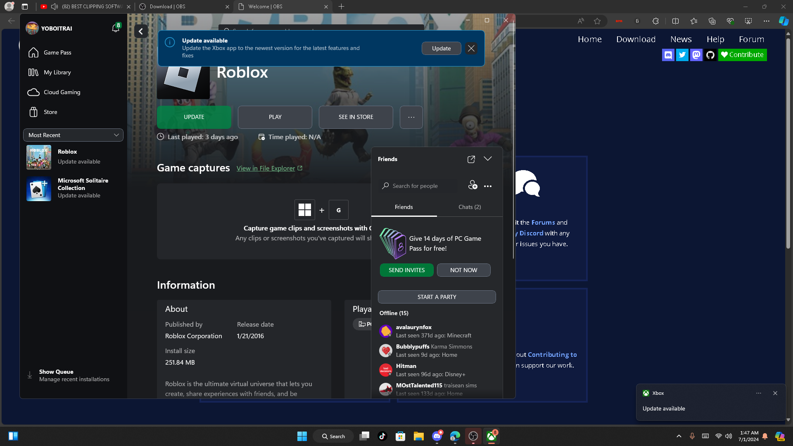Click the OBS GitHub icon

[710, 55]
